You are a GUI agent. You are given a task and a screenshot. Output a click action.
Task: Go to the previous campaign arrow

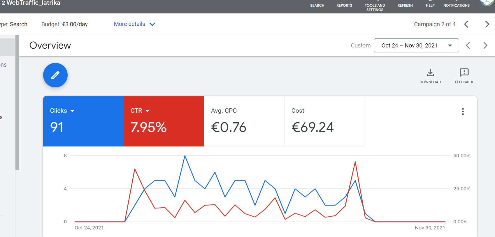click(466, 24)
